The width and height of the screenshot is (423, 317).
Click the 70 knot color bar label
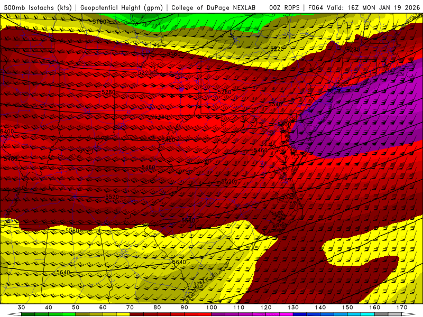pos(130,307)
